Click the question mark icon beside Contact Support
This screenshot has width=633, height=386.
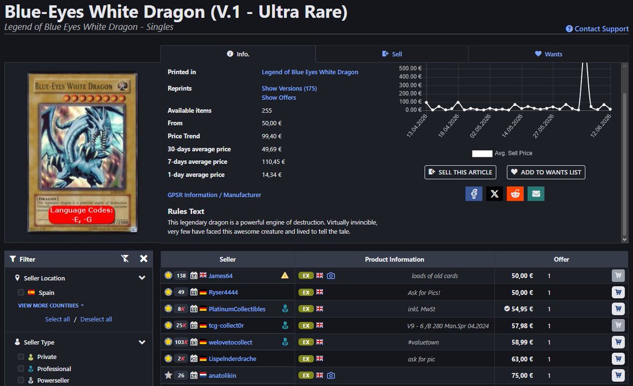[569, 29]
